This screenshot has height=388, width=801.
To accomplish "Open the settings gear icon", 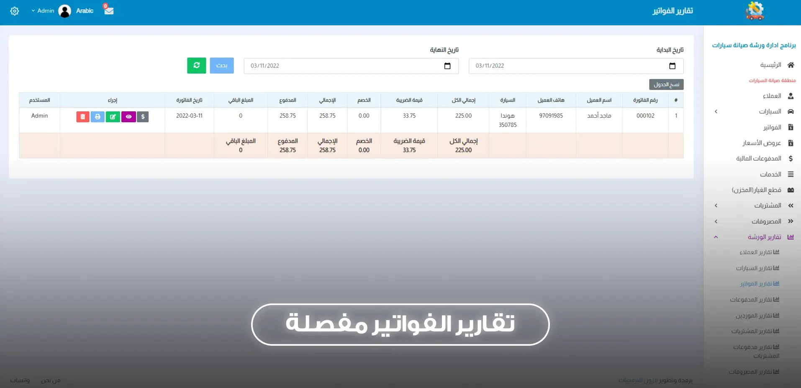I will coord(15,11).
